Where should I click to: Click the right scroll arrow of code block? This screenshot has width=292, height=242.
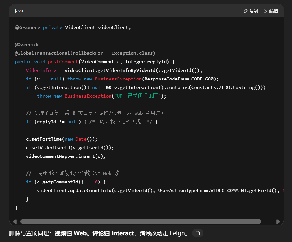278,221
